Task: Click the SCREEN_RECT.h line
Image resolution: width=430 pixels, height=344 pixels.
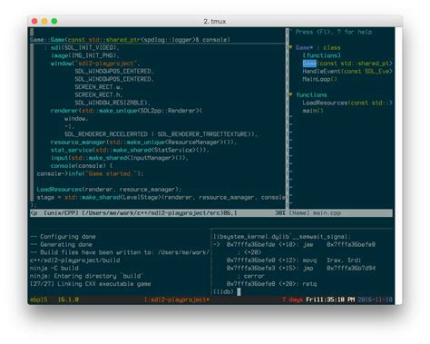Action: pos(99,94)
